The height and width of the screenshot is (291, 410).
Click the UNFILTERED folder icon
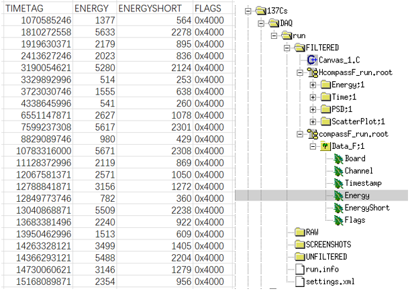[300, 257]
